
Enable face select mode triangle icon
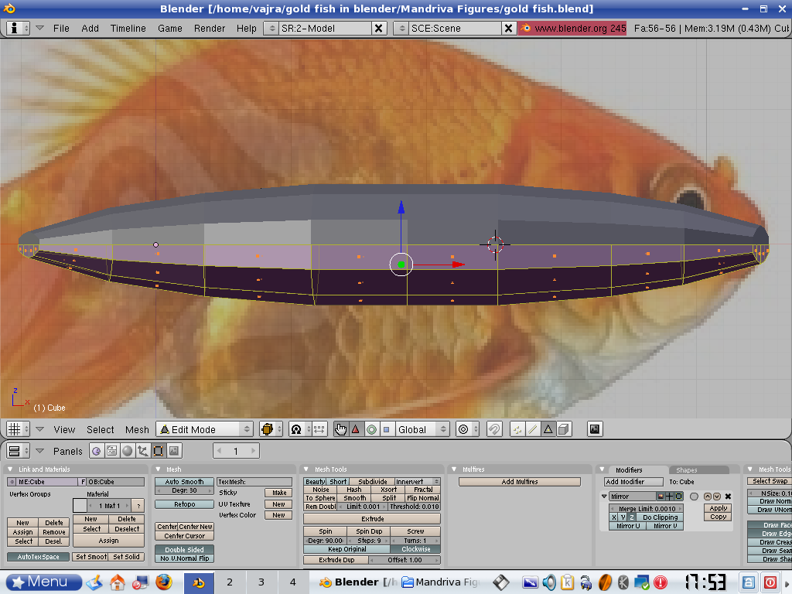pyautogui.click(x=548, y=429)
